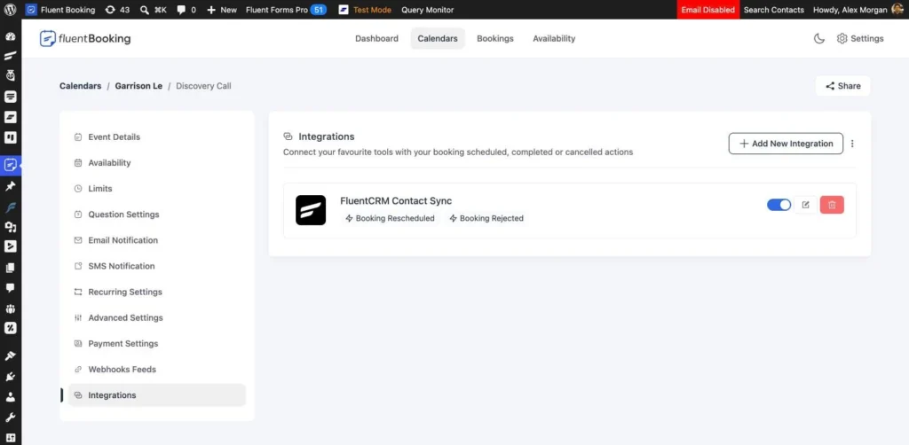Open Limits in the side menu

click(x=157, y=189)
